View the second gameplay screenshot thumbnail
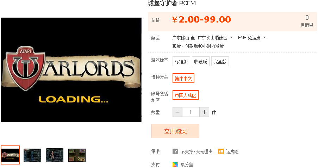318x168 pixels. tap(32, 155)
